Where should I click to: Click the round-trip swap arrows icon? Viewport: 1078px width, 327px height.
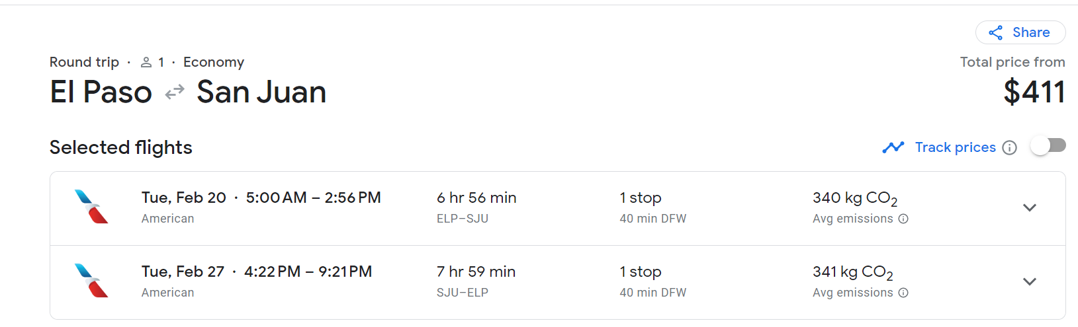175,92
